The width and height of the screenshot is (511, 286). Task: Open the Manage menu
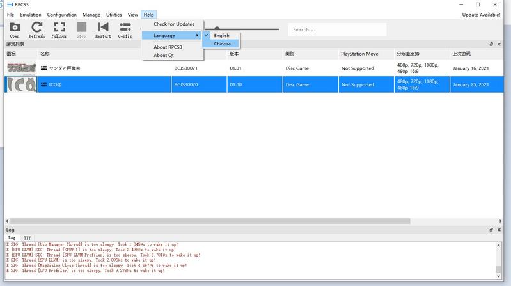tap(91, 15)
